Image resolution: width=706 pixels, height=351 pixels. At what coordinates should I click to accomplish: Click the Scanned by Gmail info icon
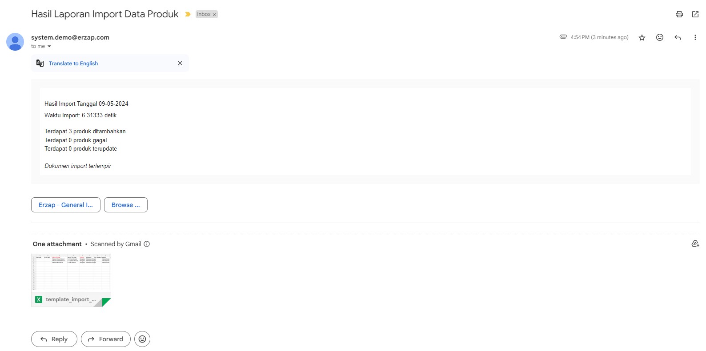click(147, 244)
